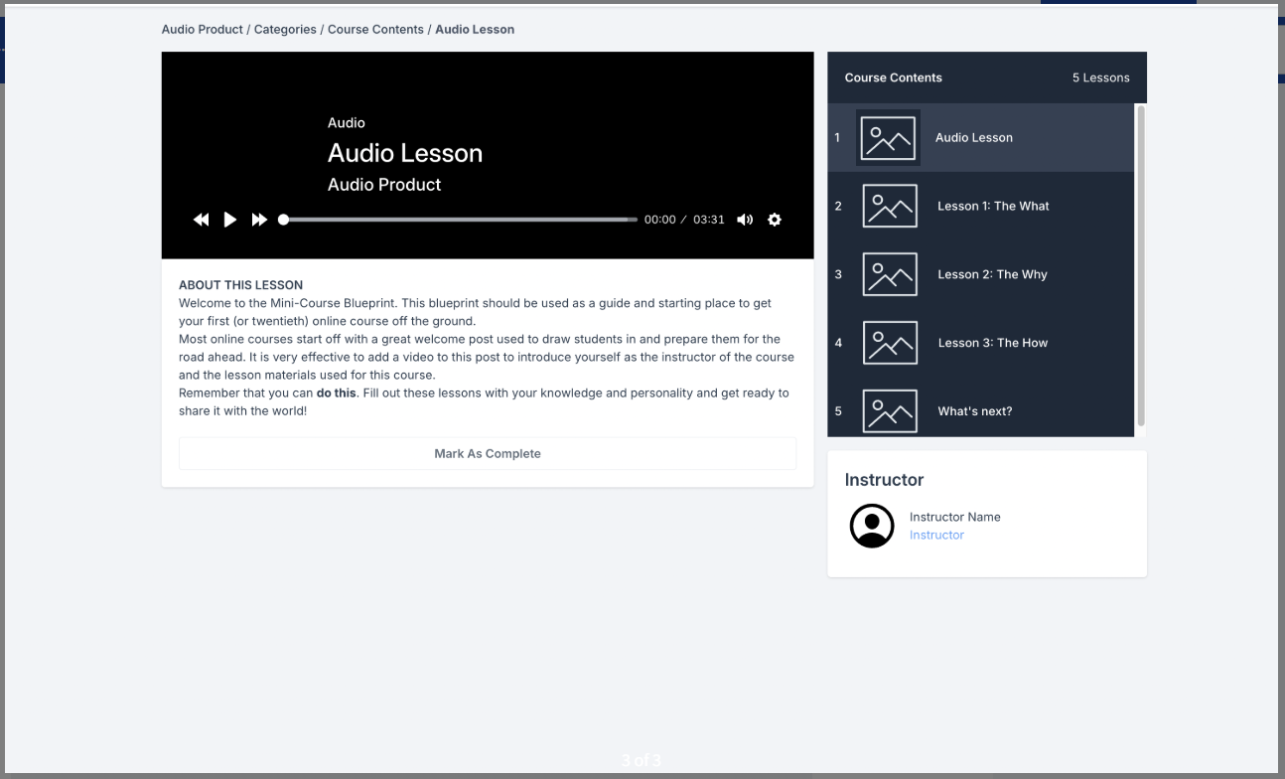Open the What's next? lesson

(x=980, y=409)
